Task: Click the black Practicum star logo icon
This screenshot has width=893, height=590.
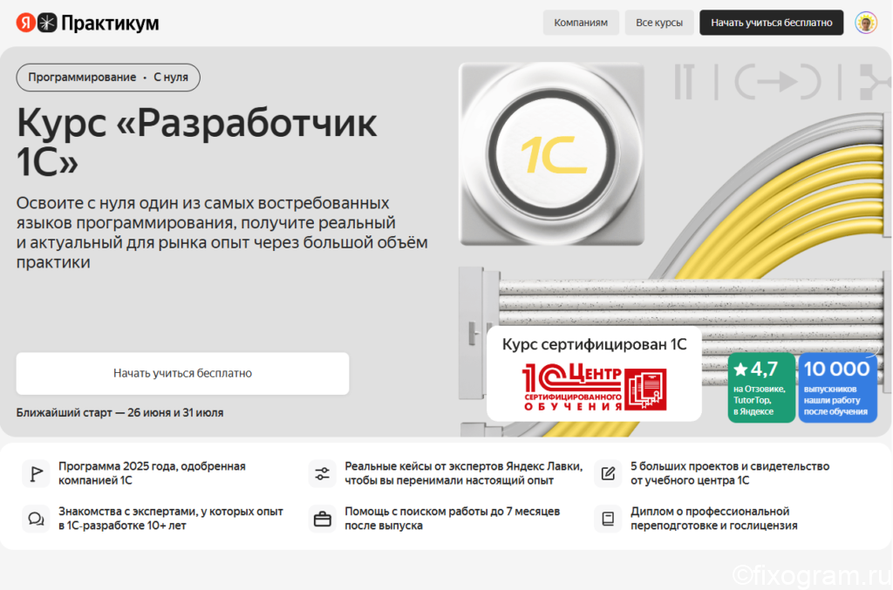Action: (x=47, y=23)
